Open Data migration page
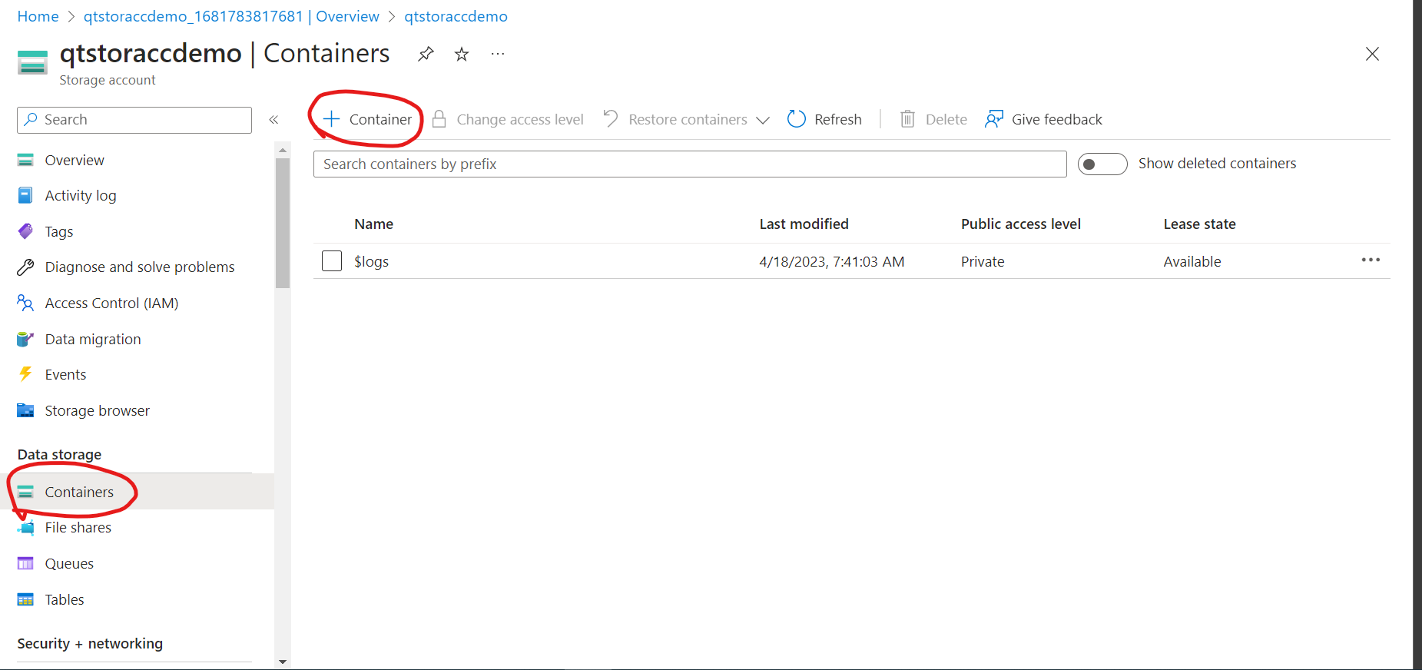 pos(93,340)
